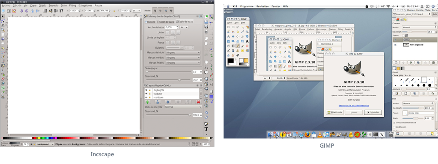
Task: Select ellipse select tool in GIMP toolbox
Action: coord(233,27)
